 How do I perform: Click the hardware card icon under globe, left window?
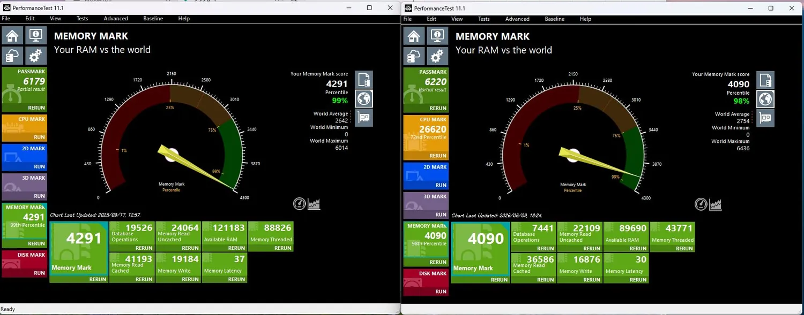click(x=364, y=118)
